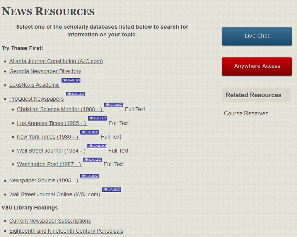Screen dimensions: 297x237
Task: Click the GALILEO badge beside LexisNexis Academic
Action: click(x=71, y=81)
